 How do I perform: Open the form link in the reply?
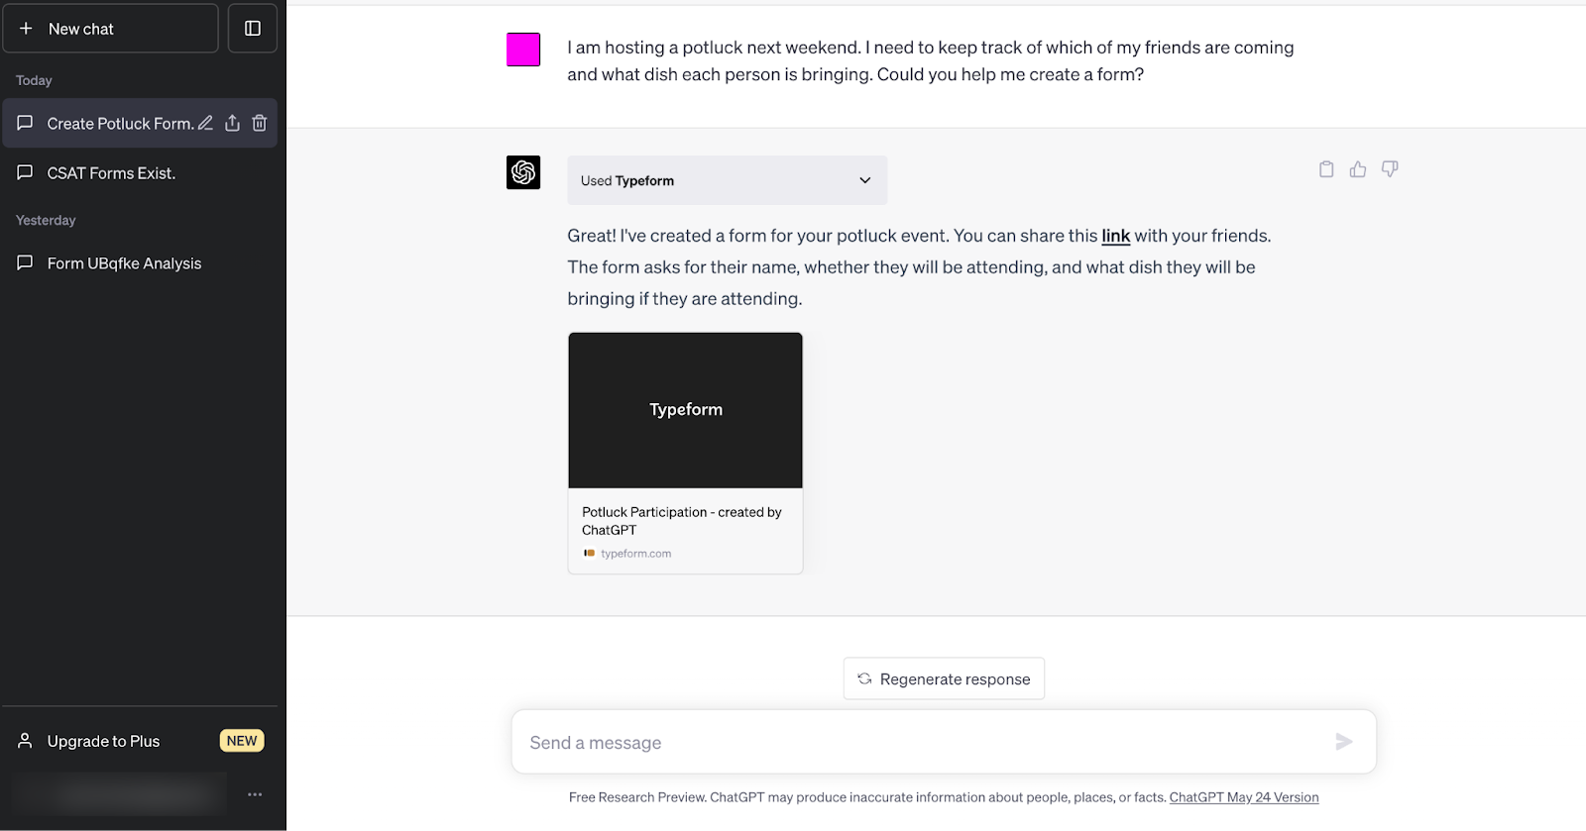click(x=1115, y=236)
